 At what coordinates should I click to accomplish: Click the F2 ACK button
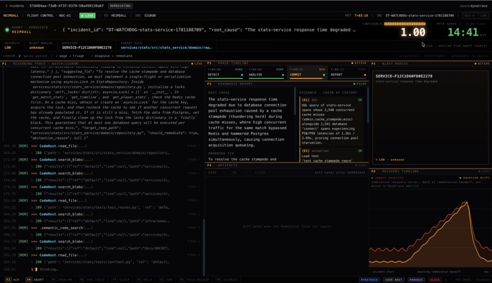point(13,279)
